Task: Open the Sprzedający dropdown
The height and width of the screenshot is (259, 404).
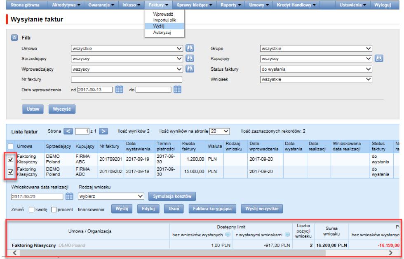Action: (127, 59)
